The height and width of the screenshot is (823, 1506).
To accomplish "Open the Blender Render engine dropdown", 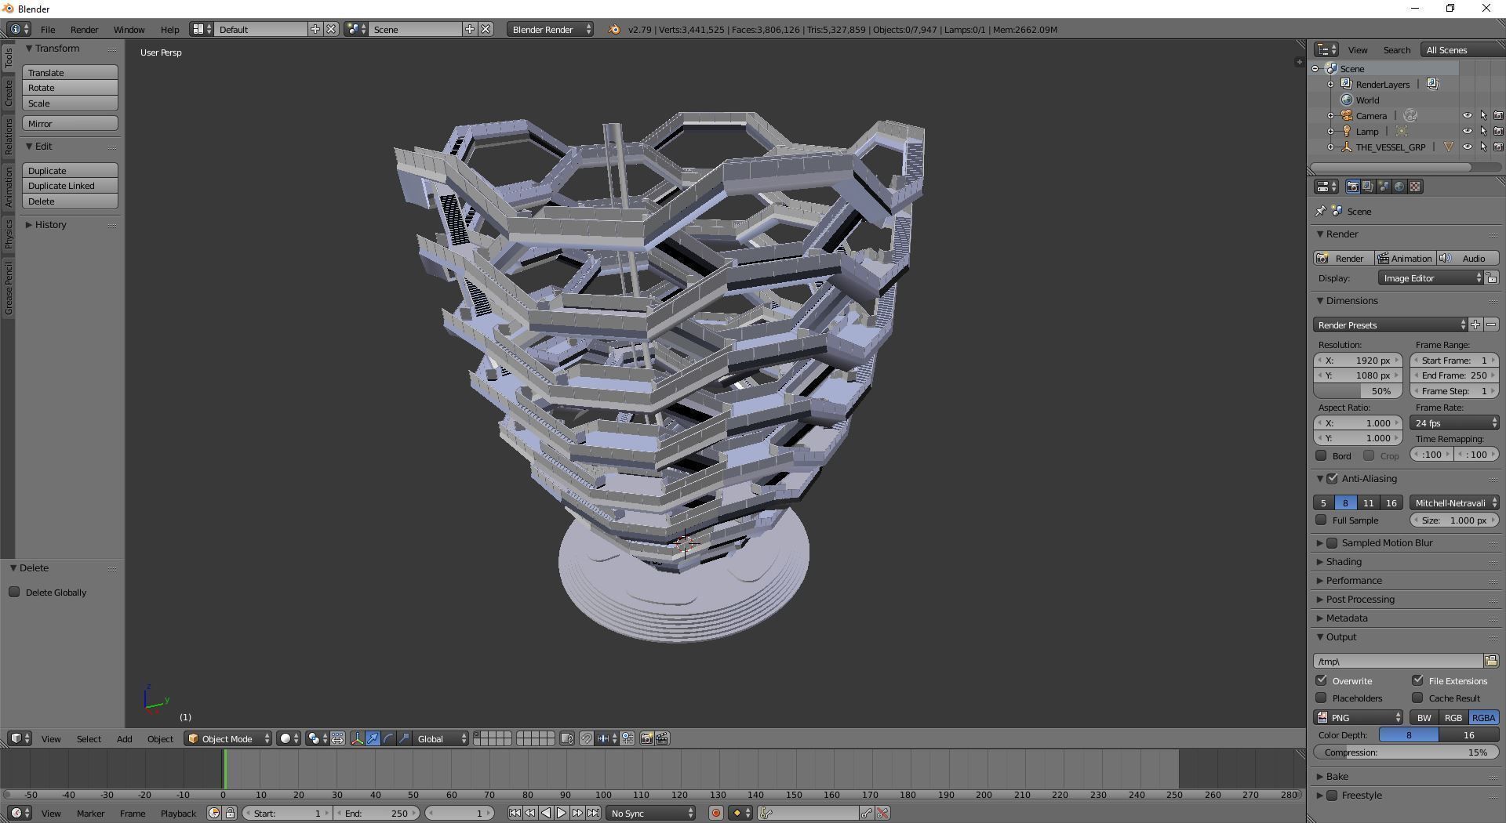I will (x=550, y=29).
